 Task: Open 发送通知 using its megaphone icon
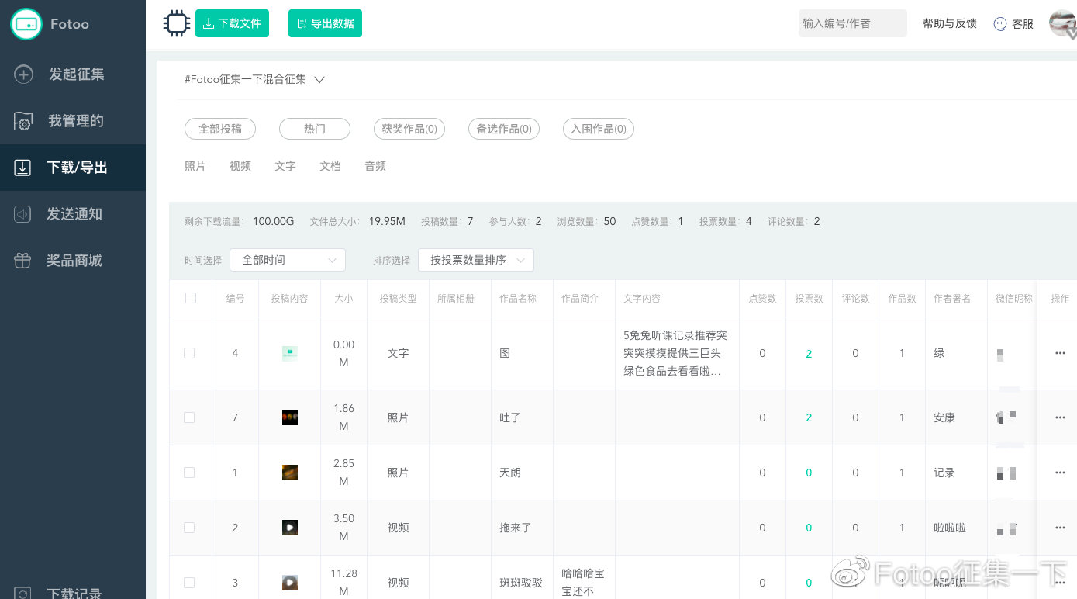pos(23,214)
